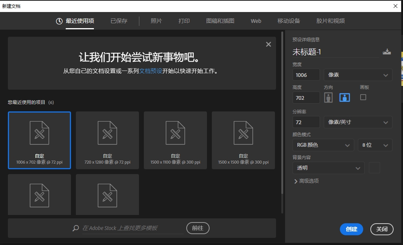This screenshot has width=403, height=245.
Task: Enable the 画板 artboard checkbox
Action: pyautogui.click(x=363, y=97)
